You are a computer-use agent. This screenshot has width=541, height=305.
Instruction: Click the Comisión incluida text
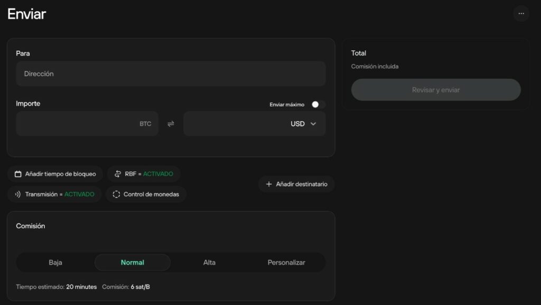pos(375,66)
